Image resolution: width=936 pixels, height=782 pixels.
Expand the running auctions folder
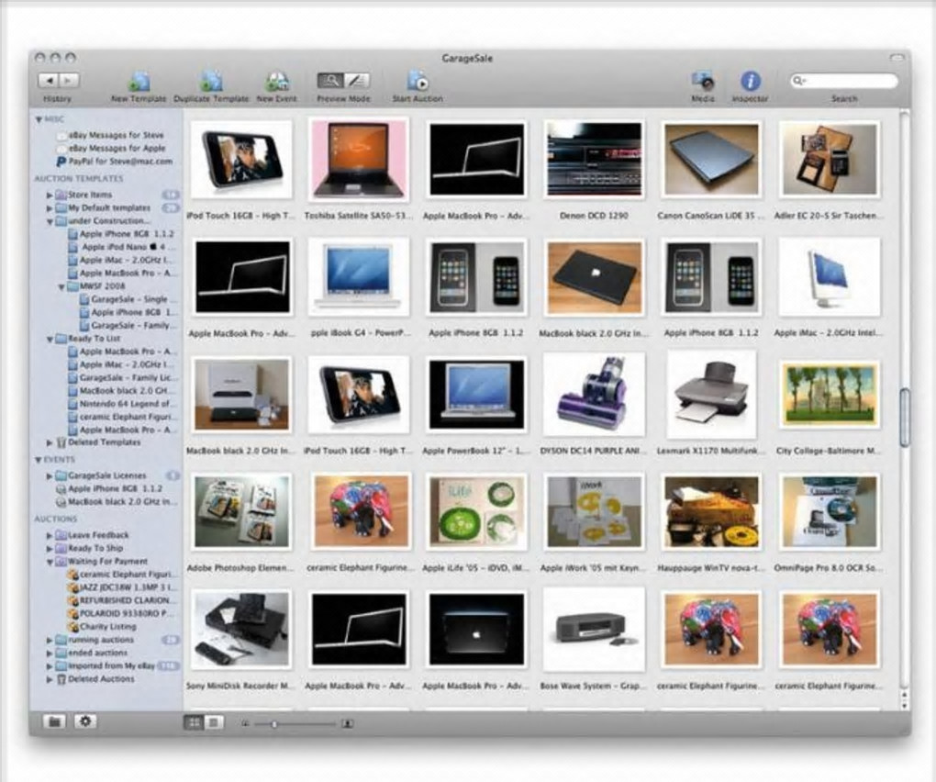[50, 640]
